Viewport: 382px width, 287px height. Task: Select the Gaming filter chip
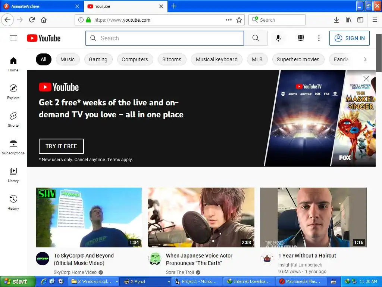98,59
